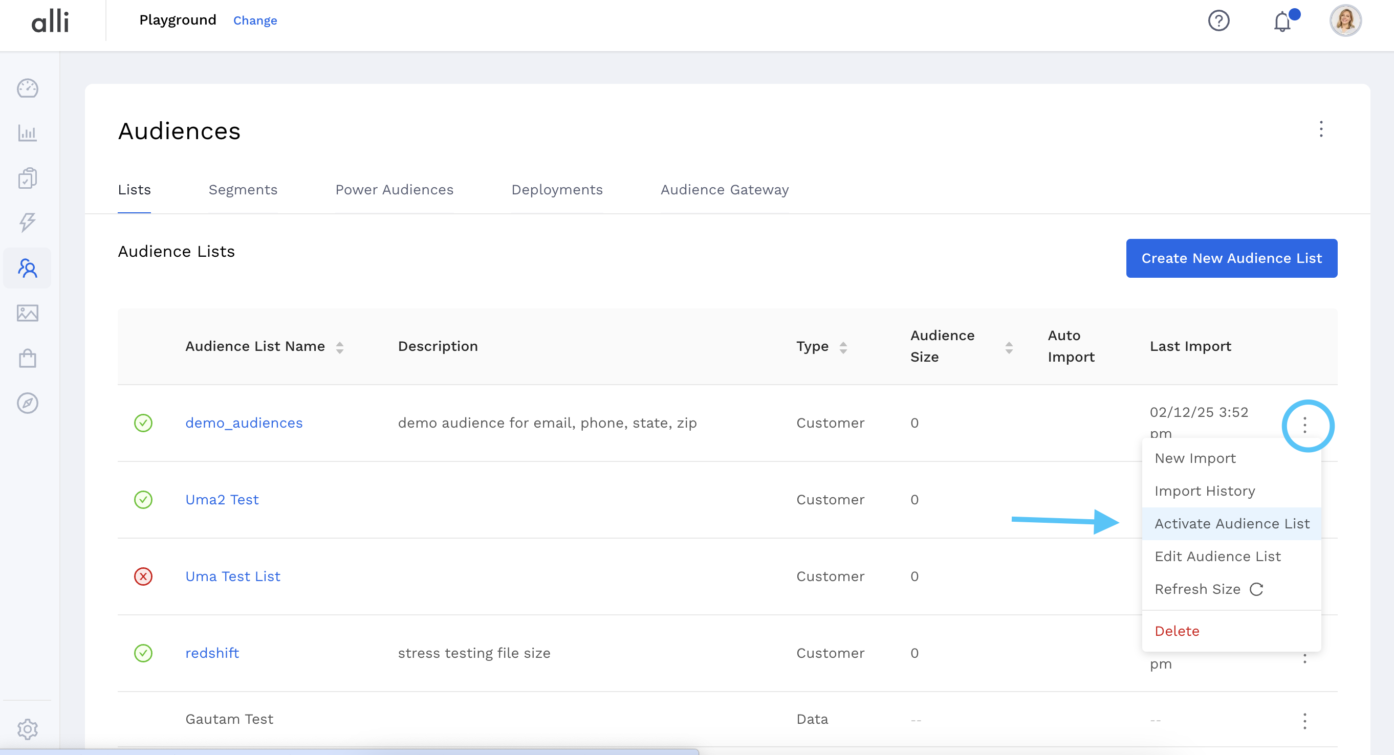Click the lightning bolt sidebar icon

coord(27,223)
